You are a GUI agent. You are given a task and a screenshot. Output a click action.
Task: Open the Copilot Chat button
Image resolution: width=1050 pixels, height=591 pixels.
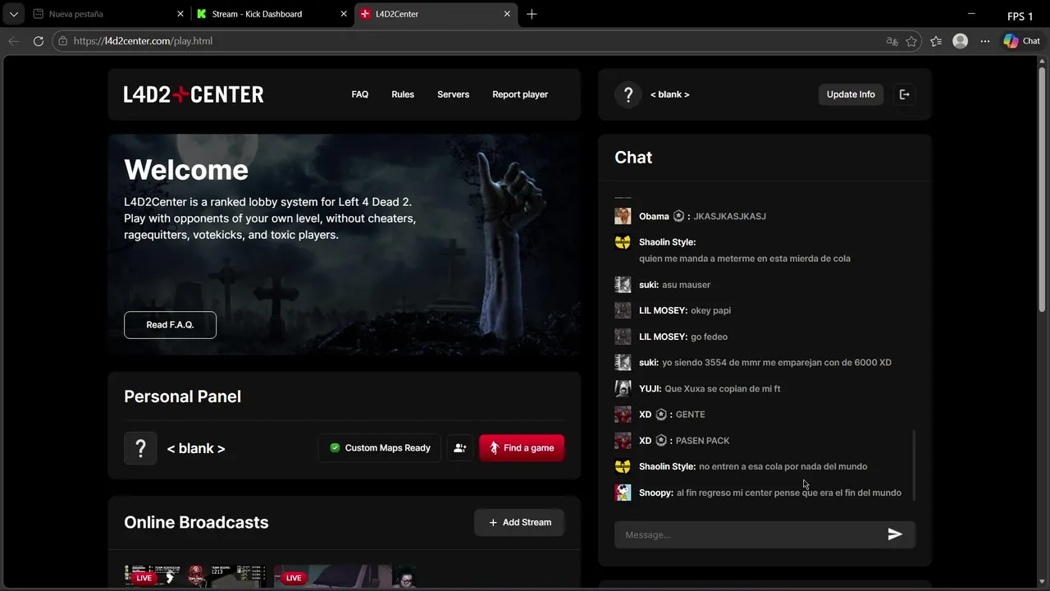pyautogui.click(x=1022, y=41)
